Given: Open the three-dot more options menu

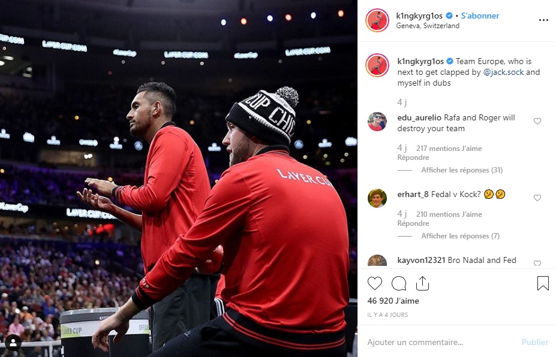Looking at the screenshot, I should pos(543,20).
